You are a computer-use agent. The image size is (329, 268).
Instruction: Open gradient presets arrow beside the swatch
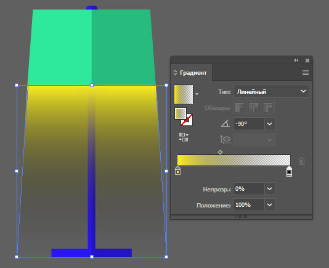point(197,94)
